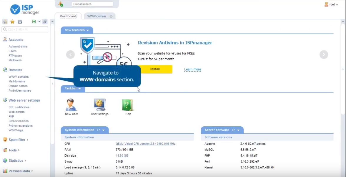Open Mailboxes under Accounts
Screen dimensions: 346x177
coord(15,60)
